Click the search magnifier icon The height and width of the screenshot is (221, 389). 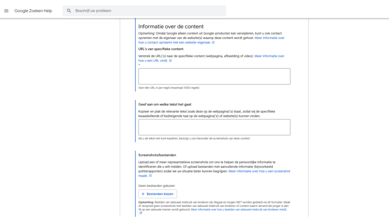click(x=69, y=11)
